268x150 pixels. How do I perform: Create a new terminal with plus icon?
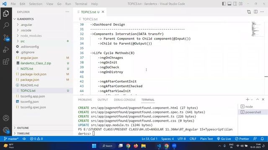click(247, 100)
